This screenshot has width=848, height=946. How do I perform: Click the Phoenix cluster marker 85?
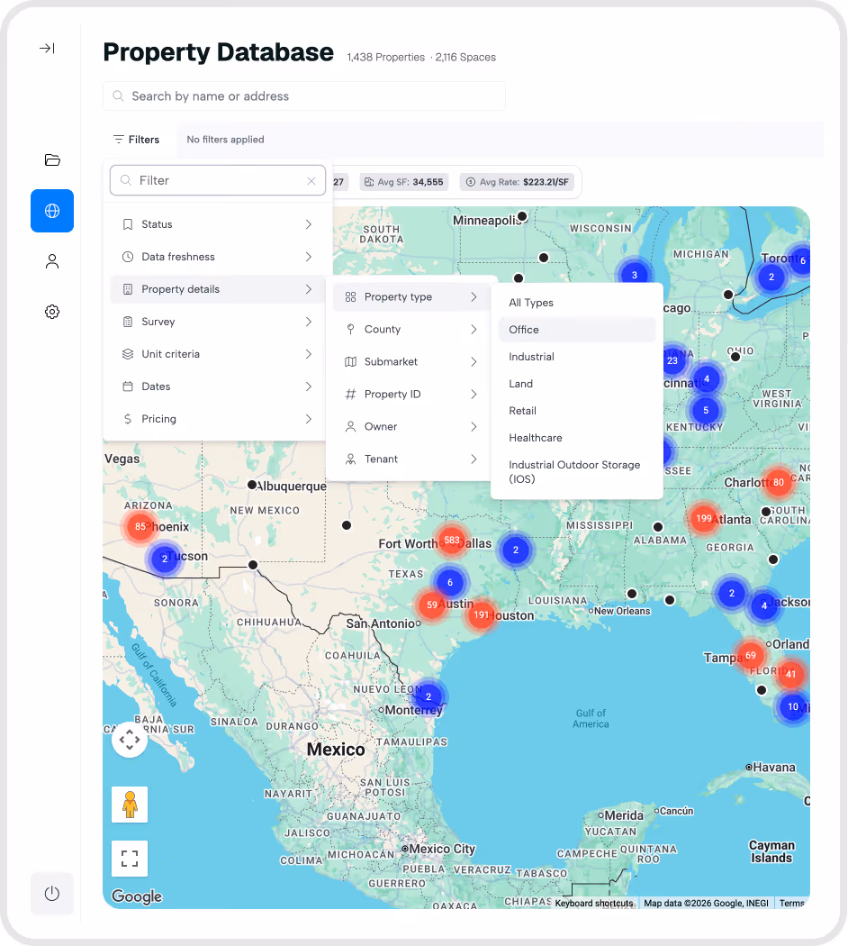click(140, 526)
